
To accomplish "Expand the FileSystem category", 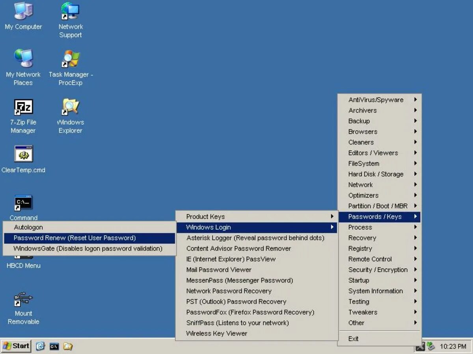I will 379,164.
